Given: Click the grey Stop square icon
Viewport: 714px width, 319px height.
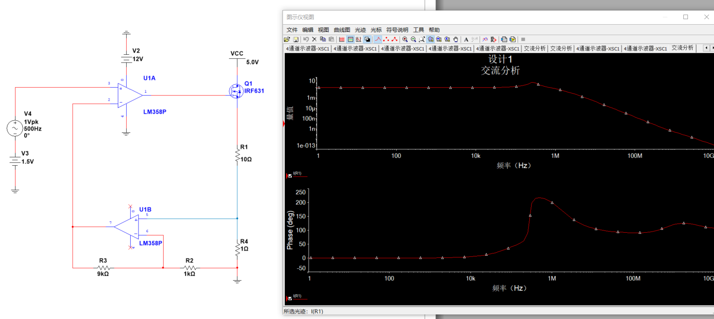Looking at the screenshot, I should coord(523,39).
